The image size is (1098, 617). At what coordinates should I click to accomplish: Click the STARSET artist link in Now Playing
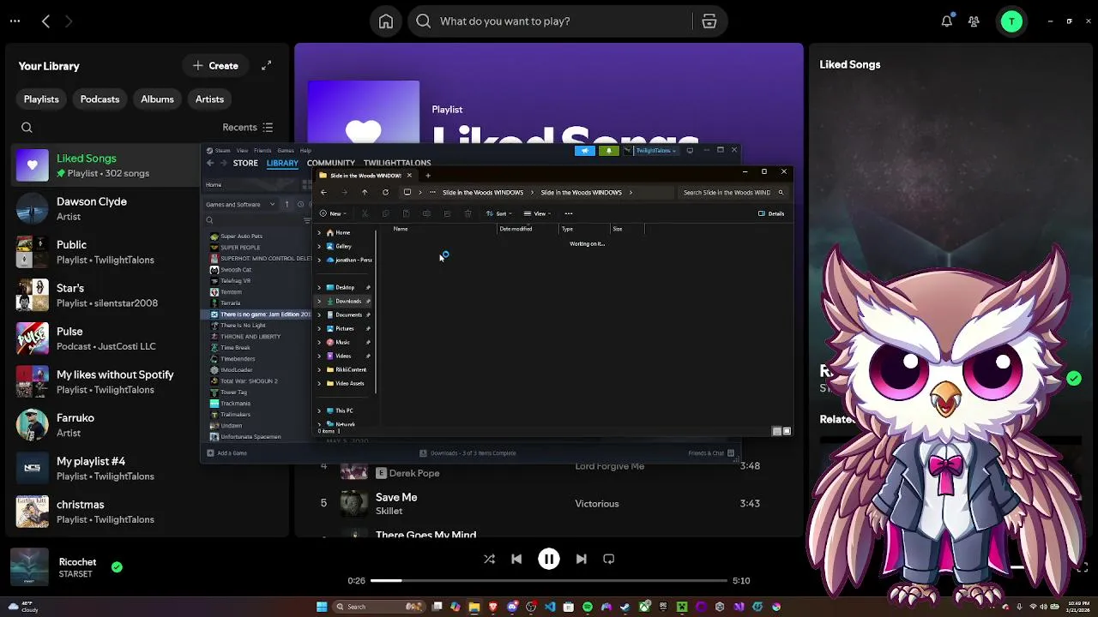[x=75, y=574]
